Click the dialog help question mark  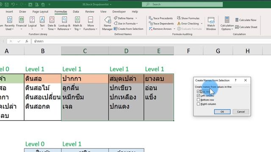pos(235,80)
